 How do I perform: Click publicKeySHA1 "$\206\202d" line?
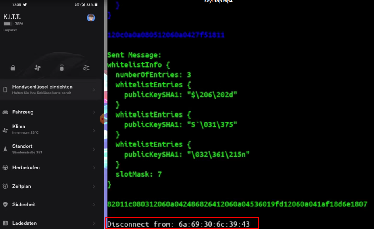[x=181, y=95]
